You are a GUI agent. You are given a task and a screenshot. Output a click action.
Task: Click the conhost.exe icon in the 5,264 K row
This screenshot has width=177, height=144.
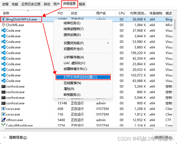click(3, 87)
